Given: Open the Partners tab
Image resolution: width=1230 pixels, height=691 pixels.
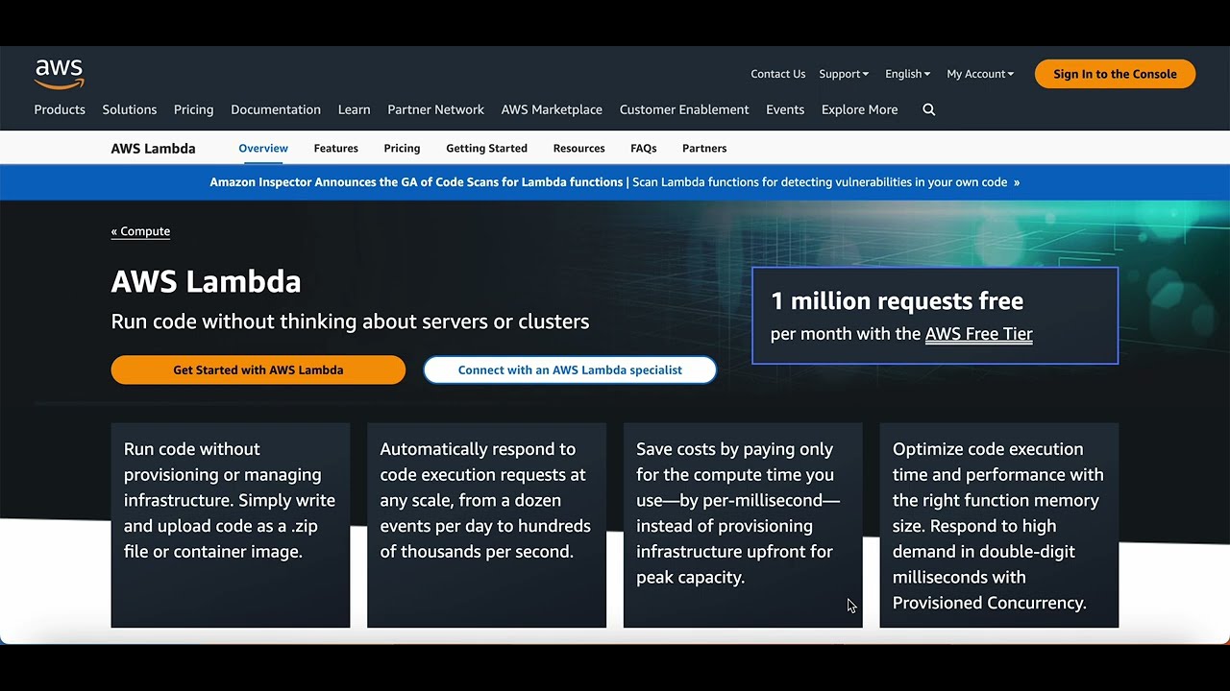Looking at the screenshot, I should 704,149.
